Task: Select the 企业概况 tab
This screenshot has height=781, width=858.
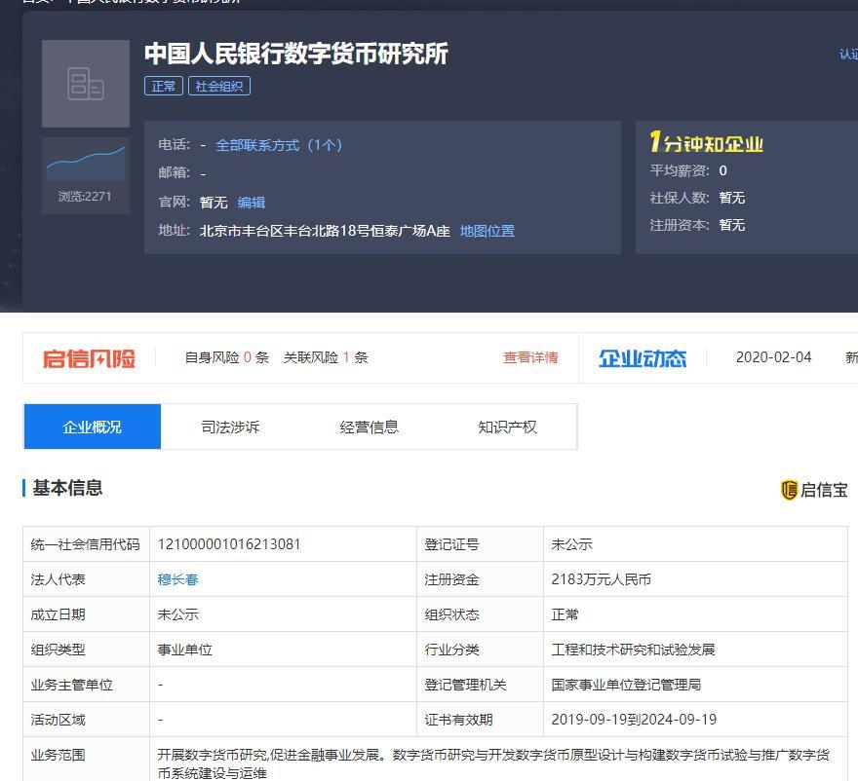Action: tap(93, 427)
